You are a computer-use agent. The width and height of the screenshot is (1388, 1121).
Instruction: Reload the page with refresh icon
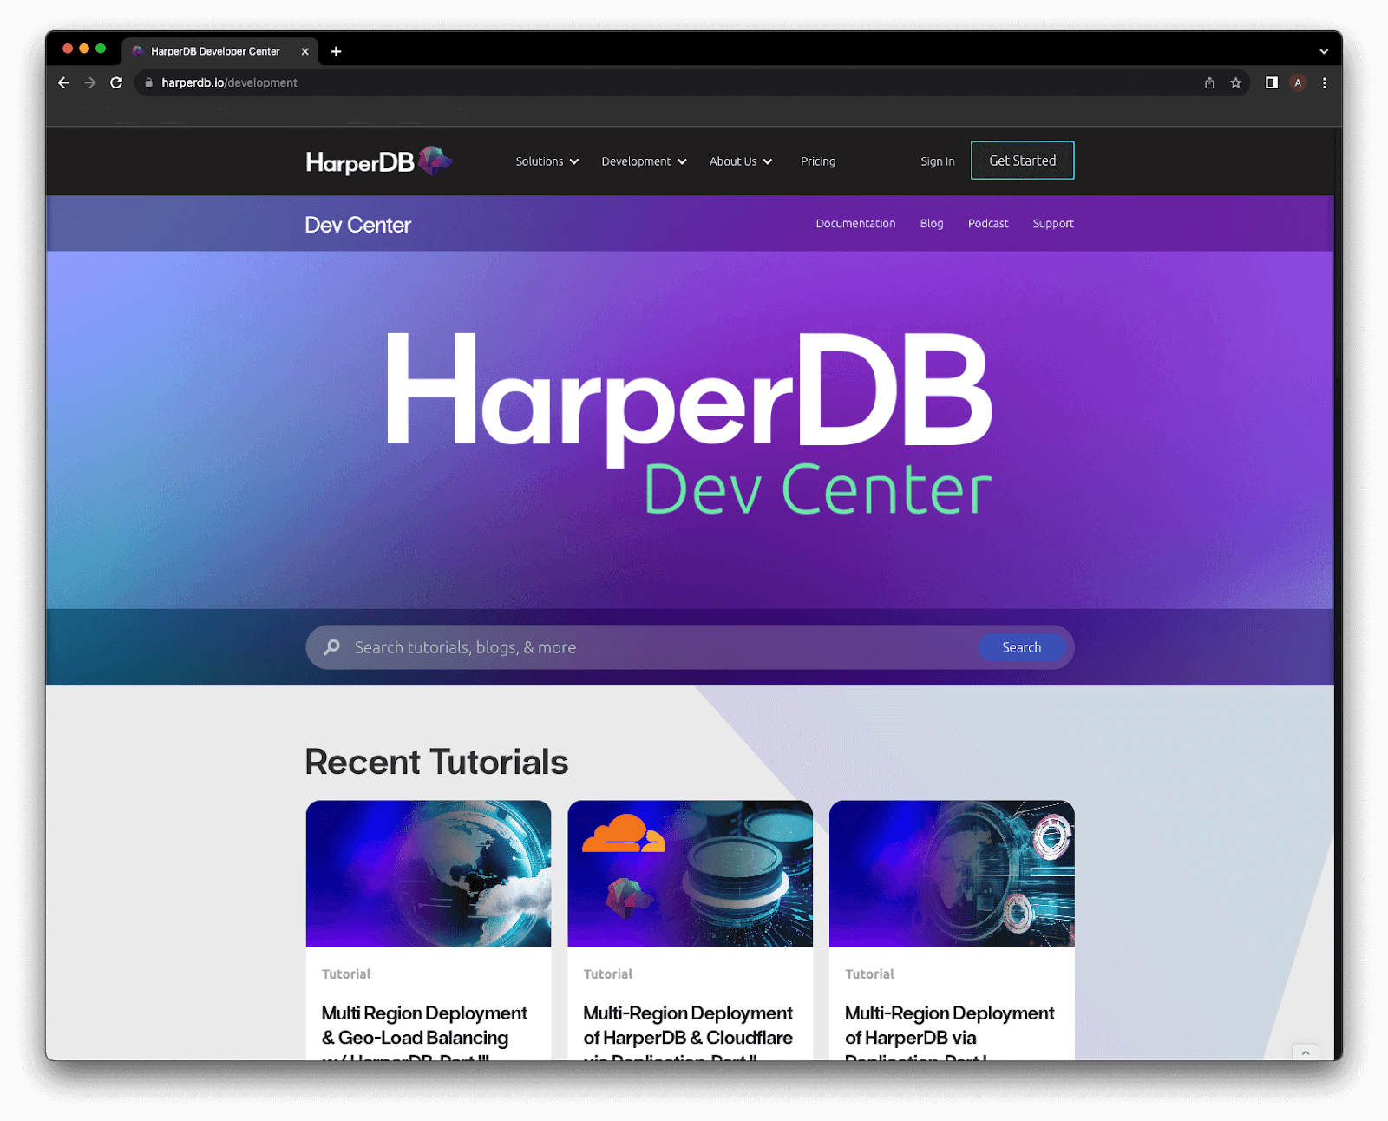[116, 83]
